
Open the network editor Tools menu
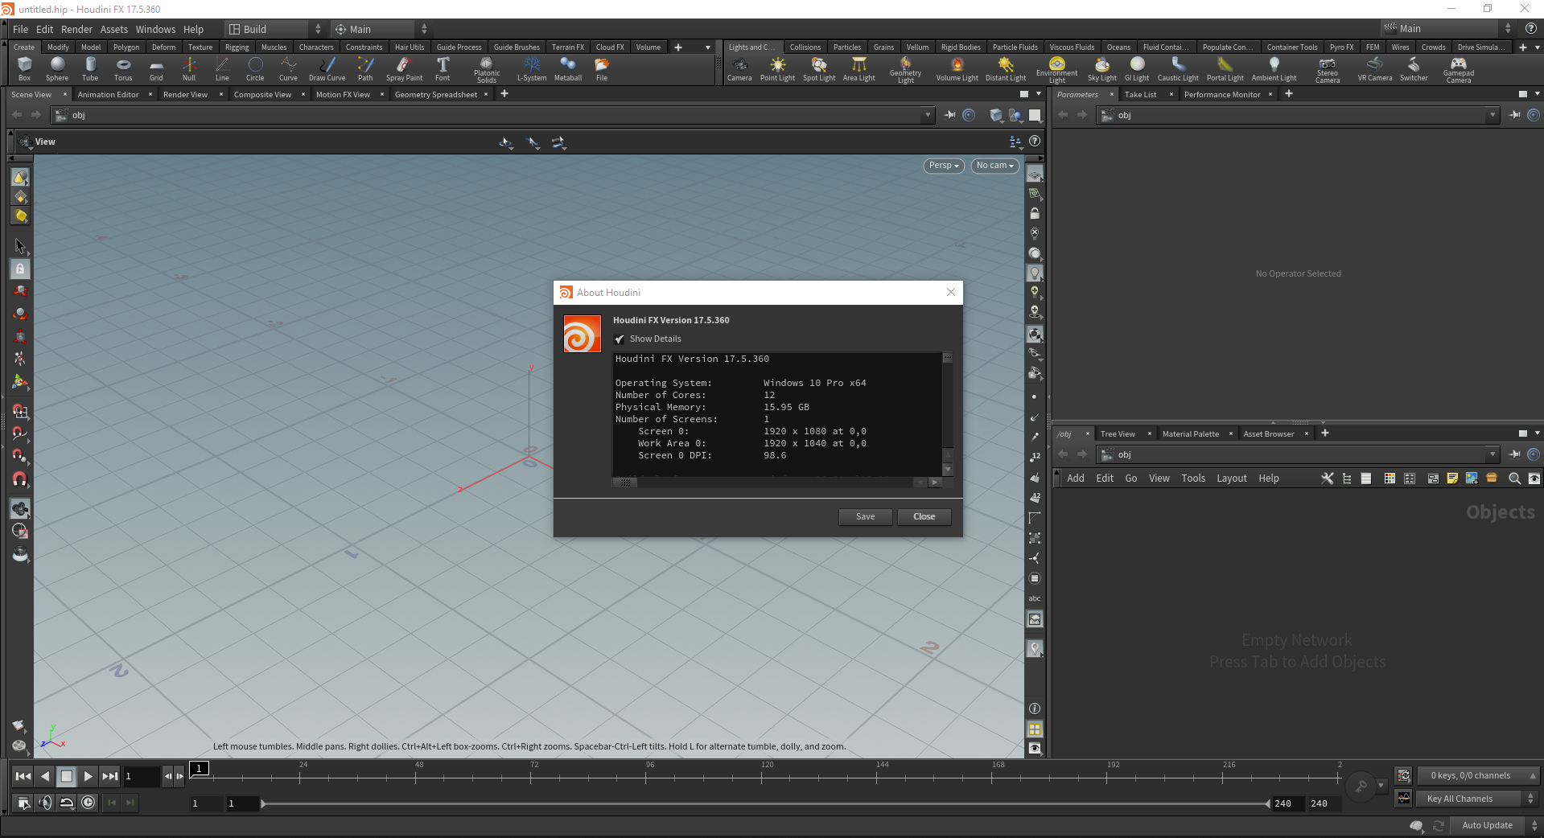[x=1193, y=479]
